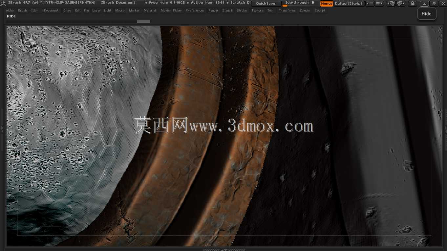Open the Macro menu
The width and height of the screenshot is (447, 251).
pyautogui.click(x=120, y=11)
